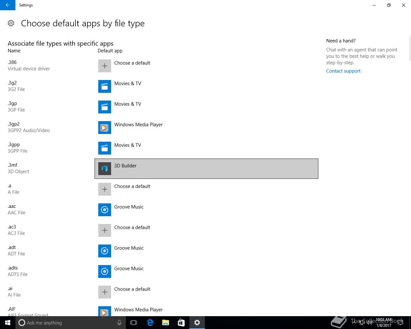
Task: Click Movies & TV icon for .3g2
Action: tap(105, 86)
